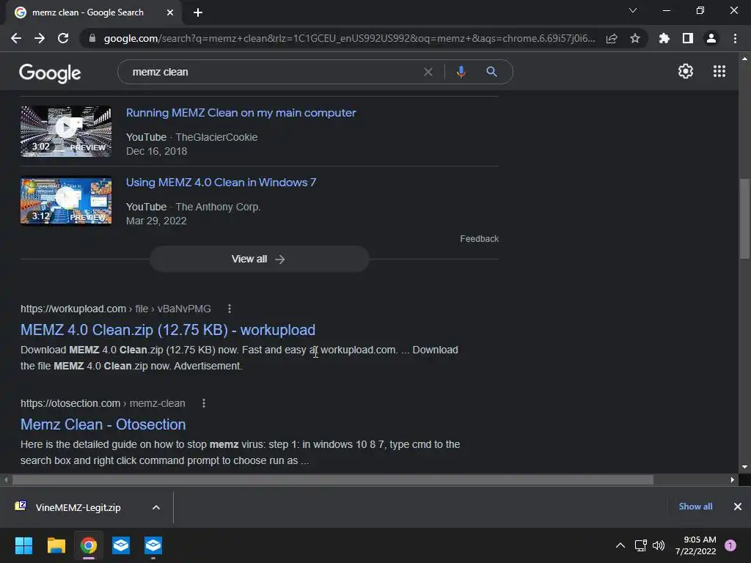Open Google quick settings gear
The height and width of the screenshot is (563, 751).
point(686,71)
